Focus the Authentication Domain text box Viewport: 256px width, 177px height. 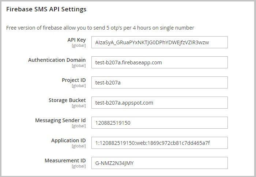click(159, 63)
